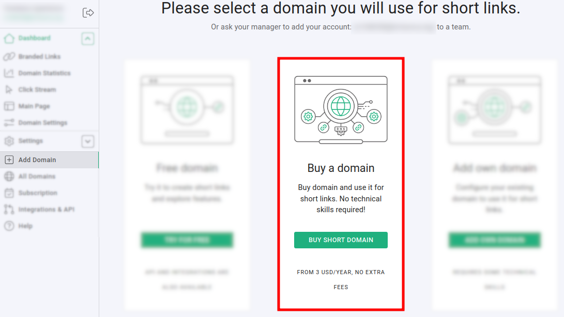This screenshot has width=564, height=317.
Task: Expand the Settings section chevron
Action: tap(87, 141)
